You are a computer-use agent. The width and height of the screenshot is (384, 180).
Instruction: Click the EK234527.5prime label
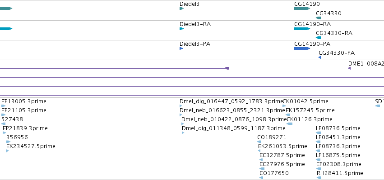tap(31, 146)
